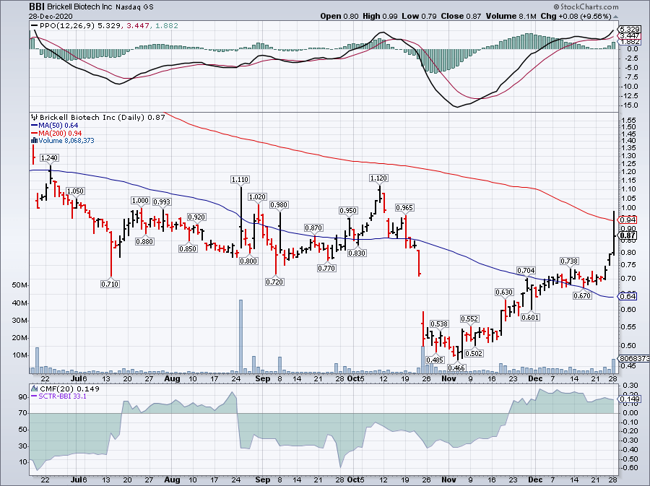The image size is (650, 486).
Task: Select the CMF(20) 0.149 legend label
Action: [69, 389]
